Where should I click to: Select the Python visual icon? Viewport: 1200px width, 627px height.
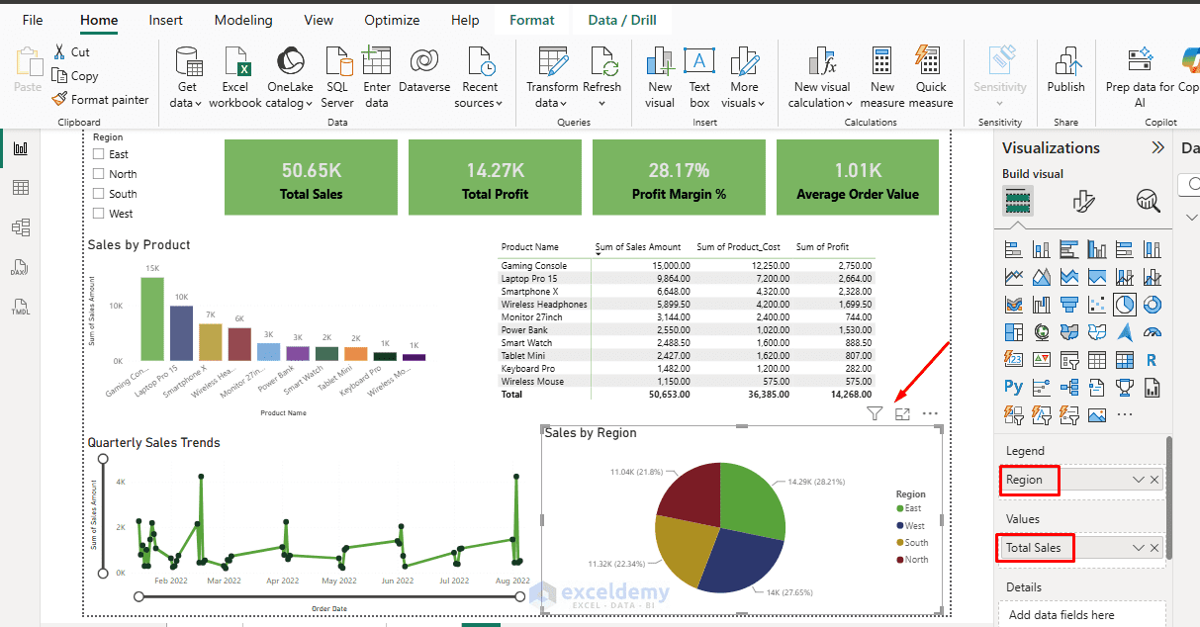pos(1014,388)
